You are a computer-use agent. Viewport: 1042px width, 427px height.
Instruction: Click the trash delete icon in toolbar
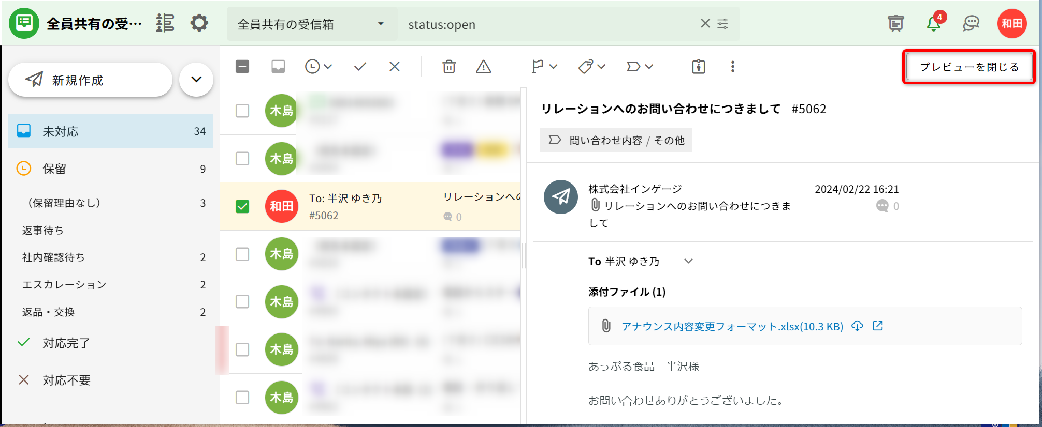[449, 67]
